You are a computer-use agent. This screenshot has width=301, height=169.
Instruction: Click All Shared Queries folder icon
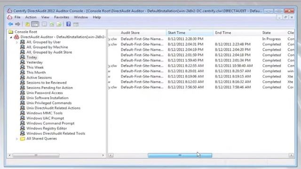coord(23,138)
